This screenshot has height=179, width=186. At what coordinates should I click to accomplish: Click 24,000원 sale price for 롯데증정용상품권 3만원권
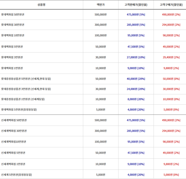point(136,89)
